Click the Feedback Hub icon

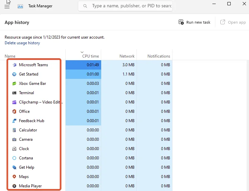click(14, 121)
